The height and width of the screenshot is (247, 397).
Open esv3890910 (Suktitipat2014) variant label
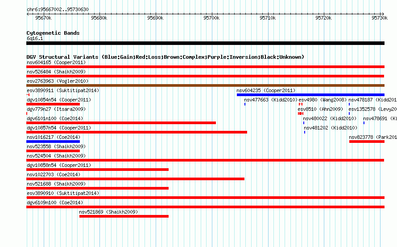tap(63, 193)
